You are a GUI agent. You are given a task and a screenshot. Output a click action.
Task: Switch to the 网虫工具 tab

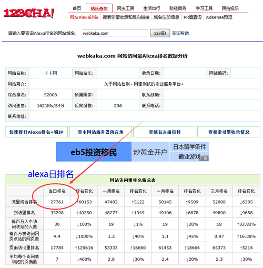click(125, 8)
